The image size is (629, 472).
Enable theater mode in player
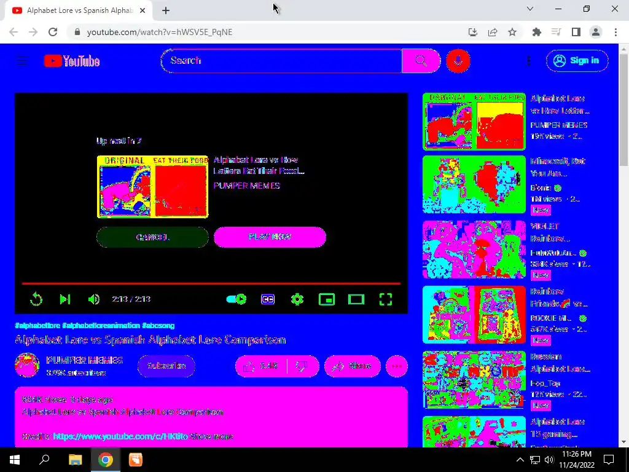pyautogui.click(x=356, y=299)
